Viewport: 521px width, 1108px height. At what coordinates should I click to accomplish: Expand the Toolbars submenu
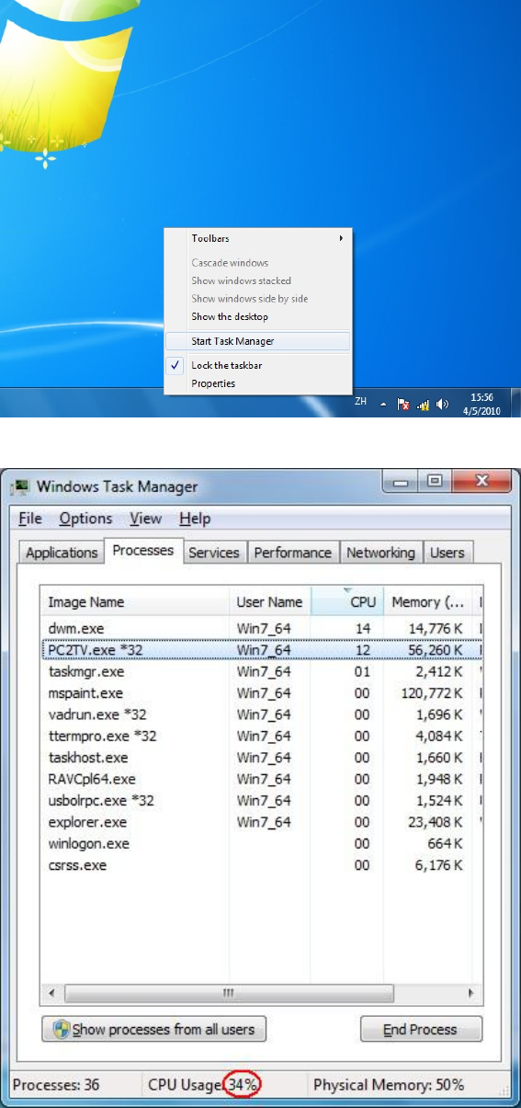coord(257,238)
